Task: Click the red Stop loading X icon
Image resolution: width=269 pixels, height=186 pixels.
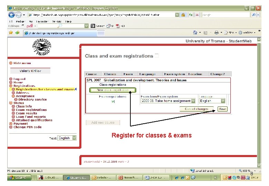Action: (x=197, y=15)
